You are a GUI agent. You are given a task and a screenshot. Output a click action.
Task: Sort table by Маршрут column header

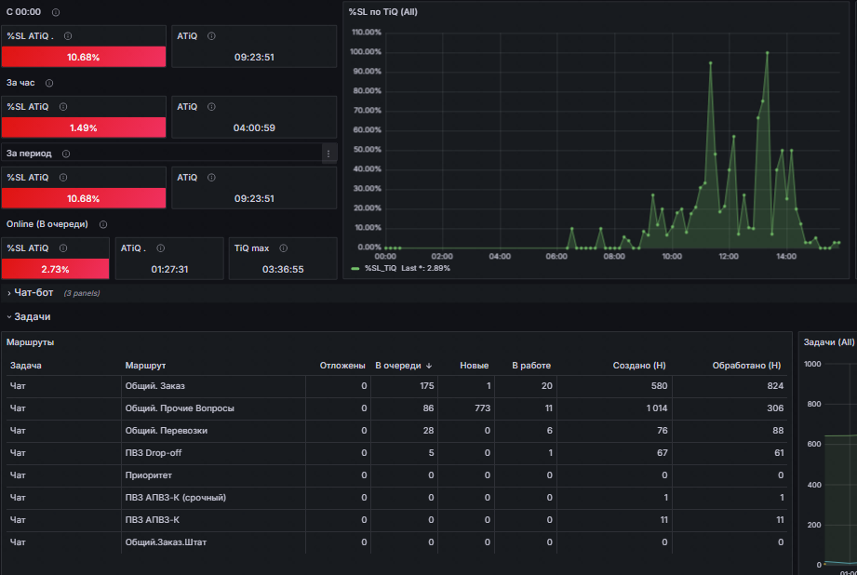click(145, 366)
